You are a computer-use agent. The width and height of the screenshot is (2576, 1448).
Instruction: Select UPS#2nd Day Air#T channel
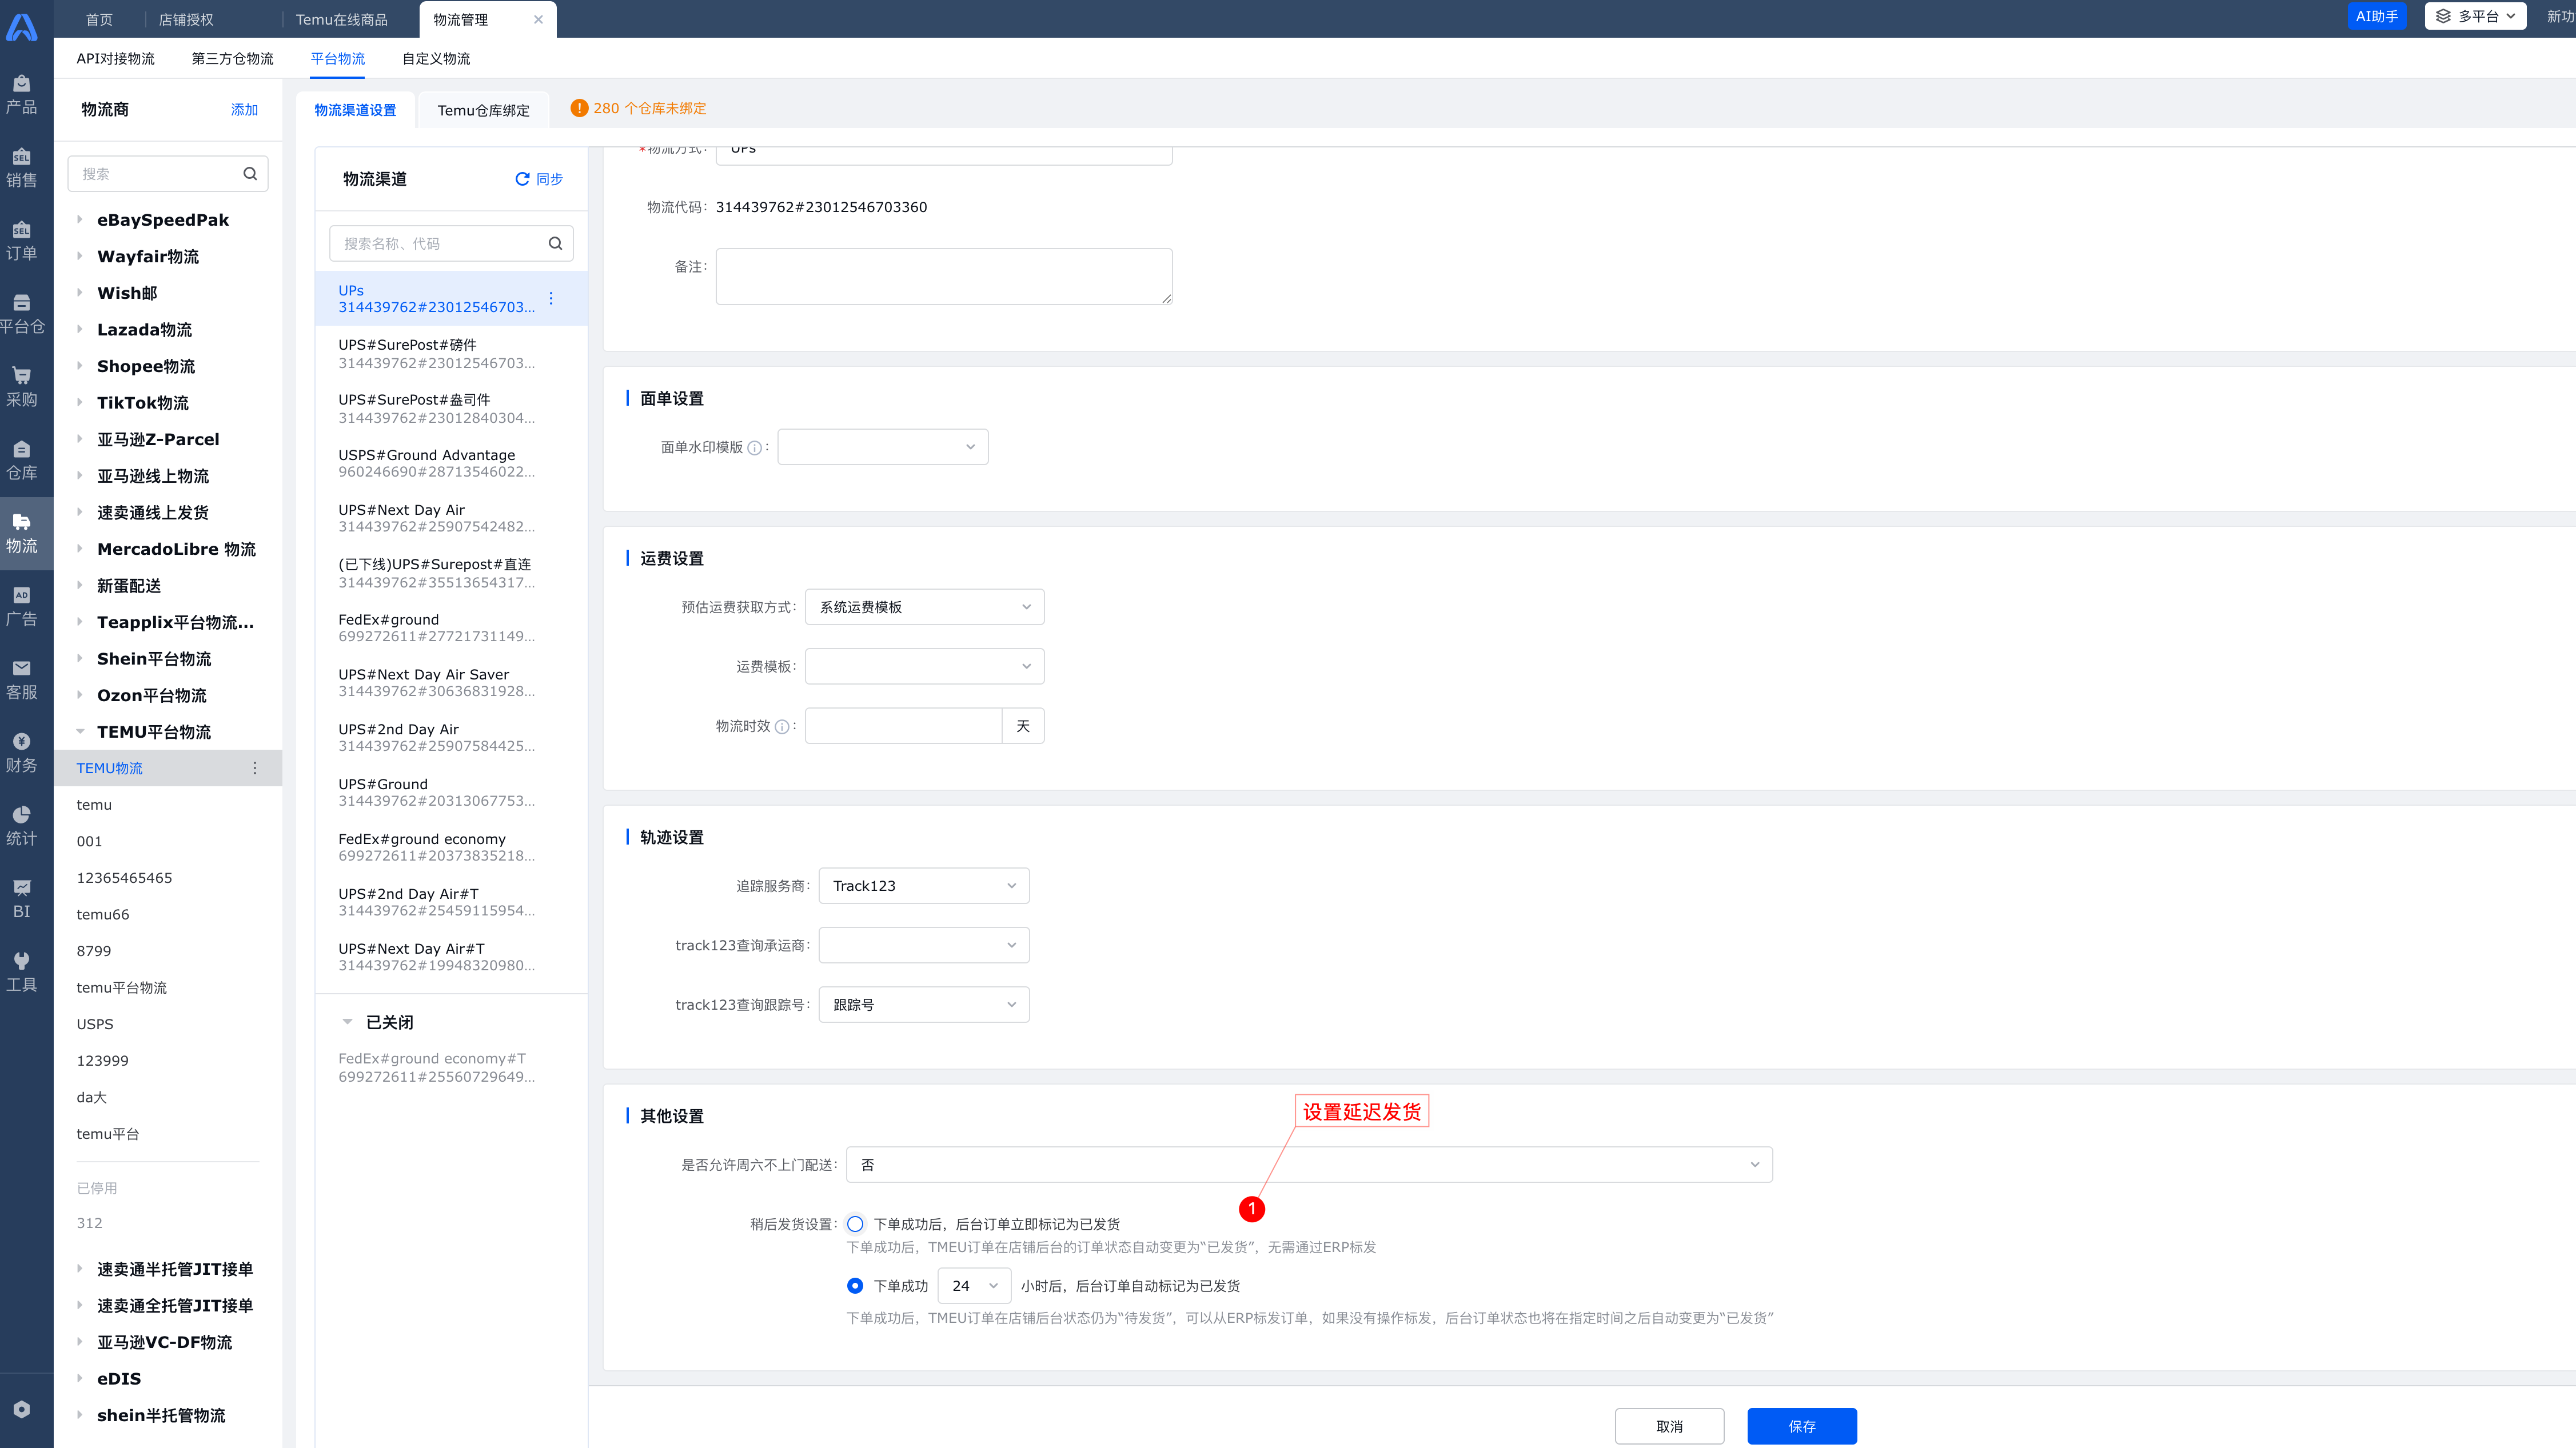click(451, 901)
